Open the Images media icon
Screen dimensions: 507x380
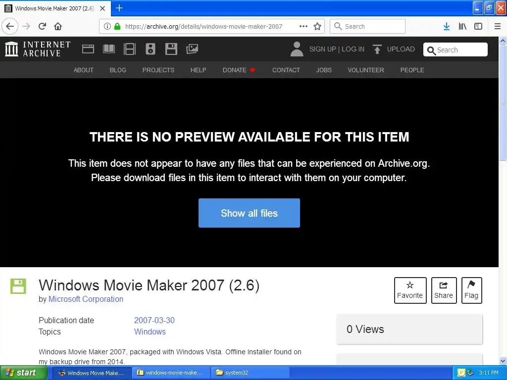pos(192,49)
